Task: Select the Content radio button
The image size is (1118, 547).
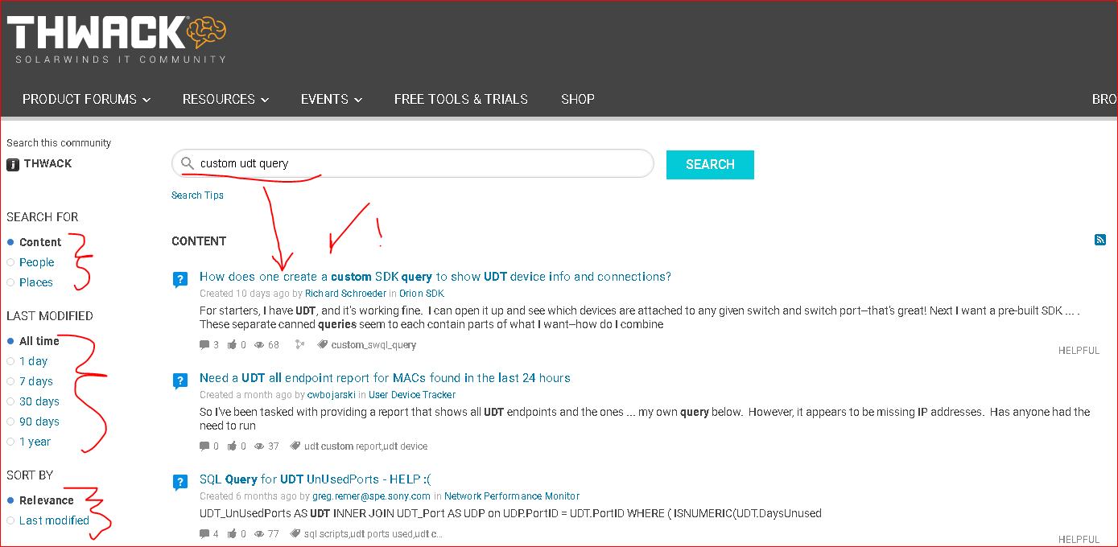Action: pos(10,242)
